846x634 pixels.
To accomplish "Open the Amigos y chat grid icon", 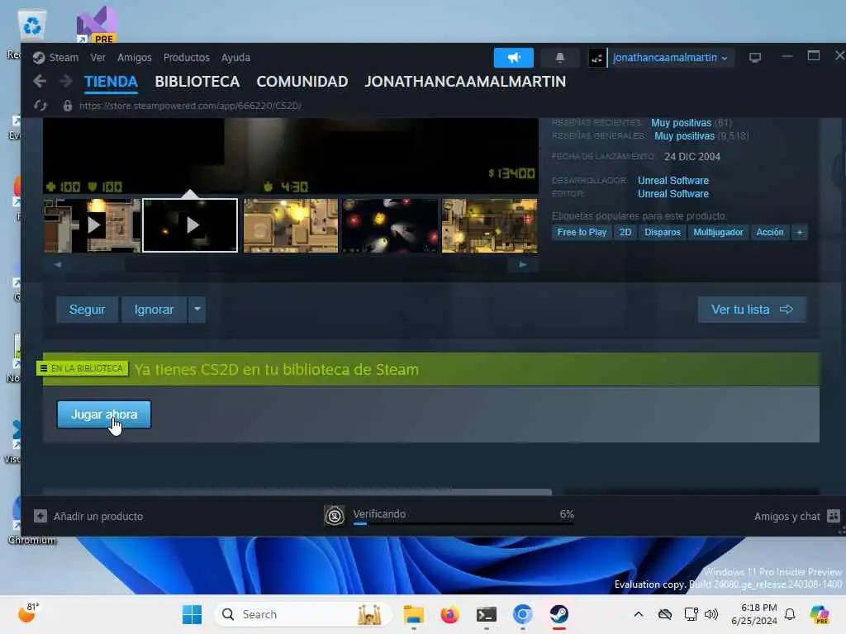I will (833, 516).
